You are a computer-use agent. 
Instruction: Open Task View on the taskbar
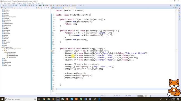coord(39,99)
